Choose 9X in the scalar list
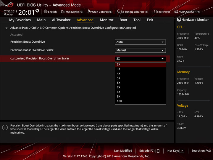 coord(140,97)
